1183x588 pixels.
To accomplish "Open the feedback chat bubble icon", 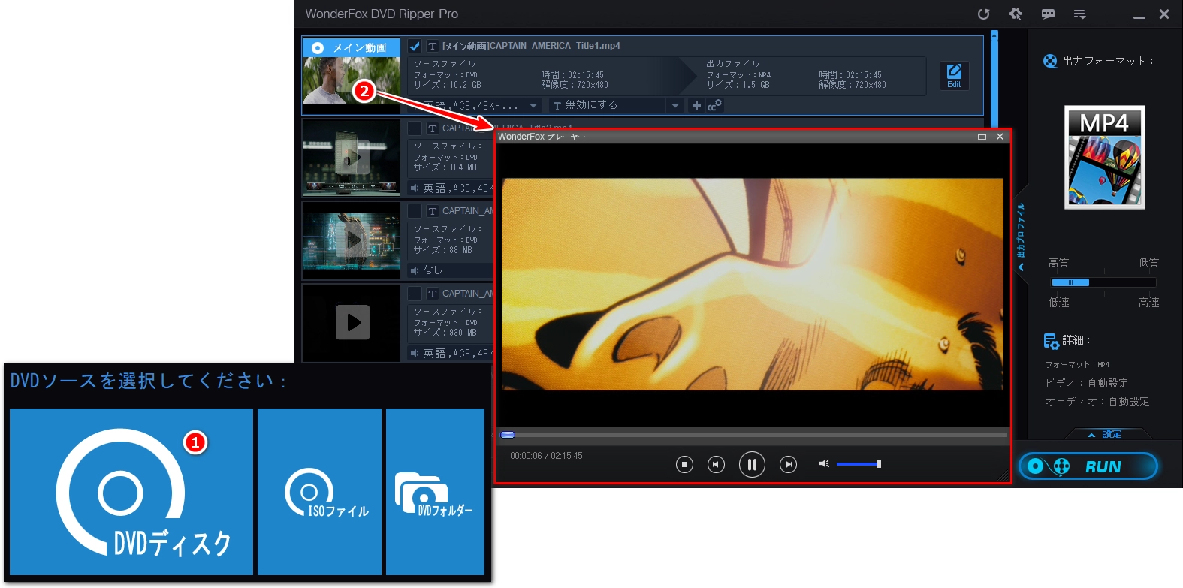I will (x=1048, y=14).
